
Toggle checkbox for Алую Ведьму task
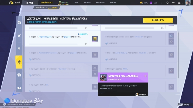(106, 53)
